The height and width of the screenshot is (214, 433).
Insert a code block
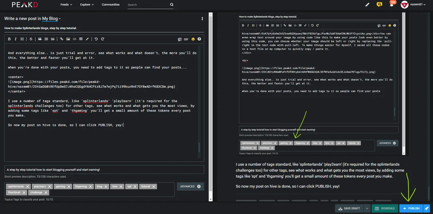(x=74, y=39)
